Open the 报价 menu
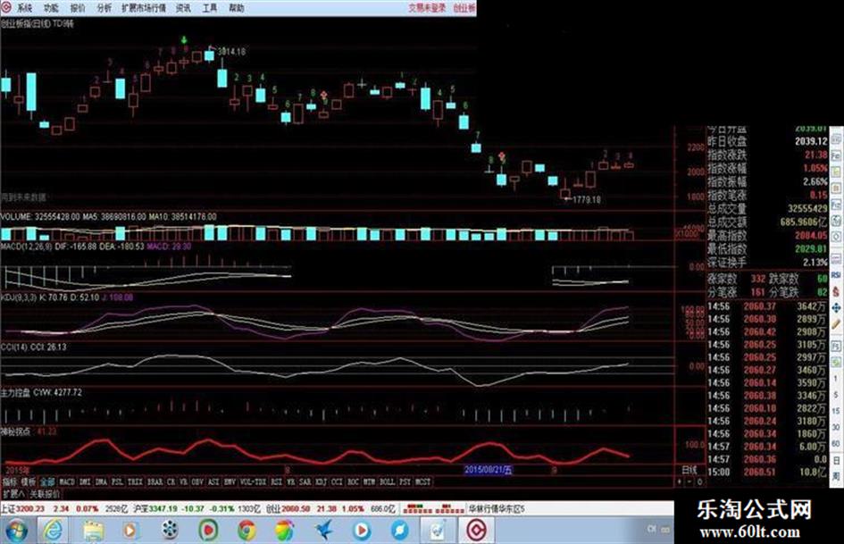The image size is (844, 544). tap(78, 8)
